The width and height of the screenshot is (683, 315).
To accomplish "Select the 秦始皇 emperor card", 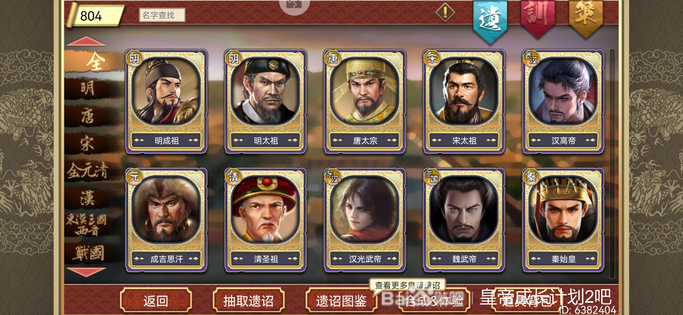I will point(563,220).
